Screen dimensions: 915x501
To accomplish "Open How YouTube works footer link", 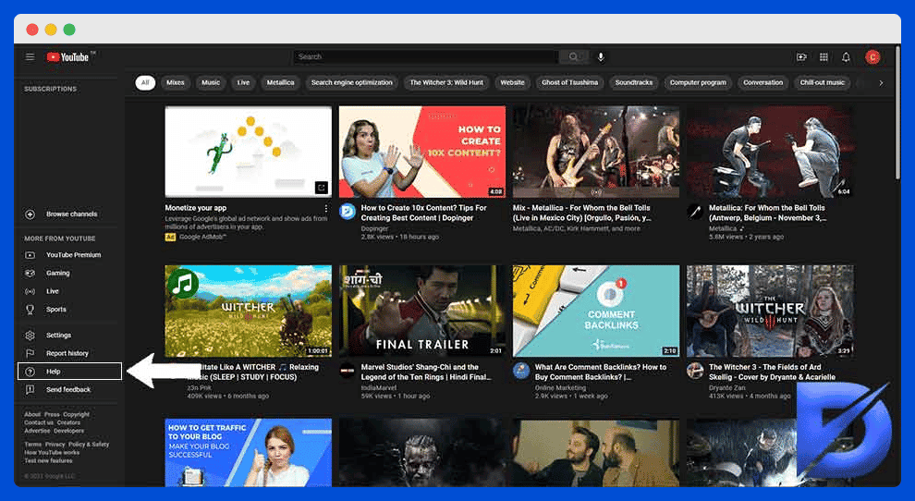I will (x=52, y=453).
